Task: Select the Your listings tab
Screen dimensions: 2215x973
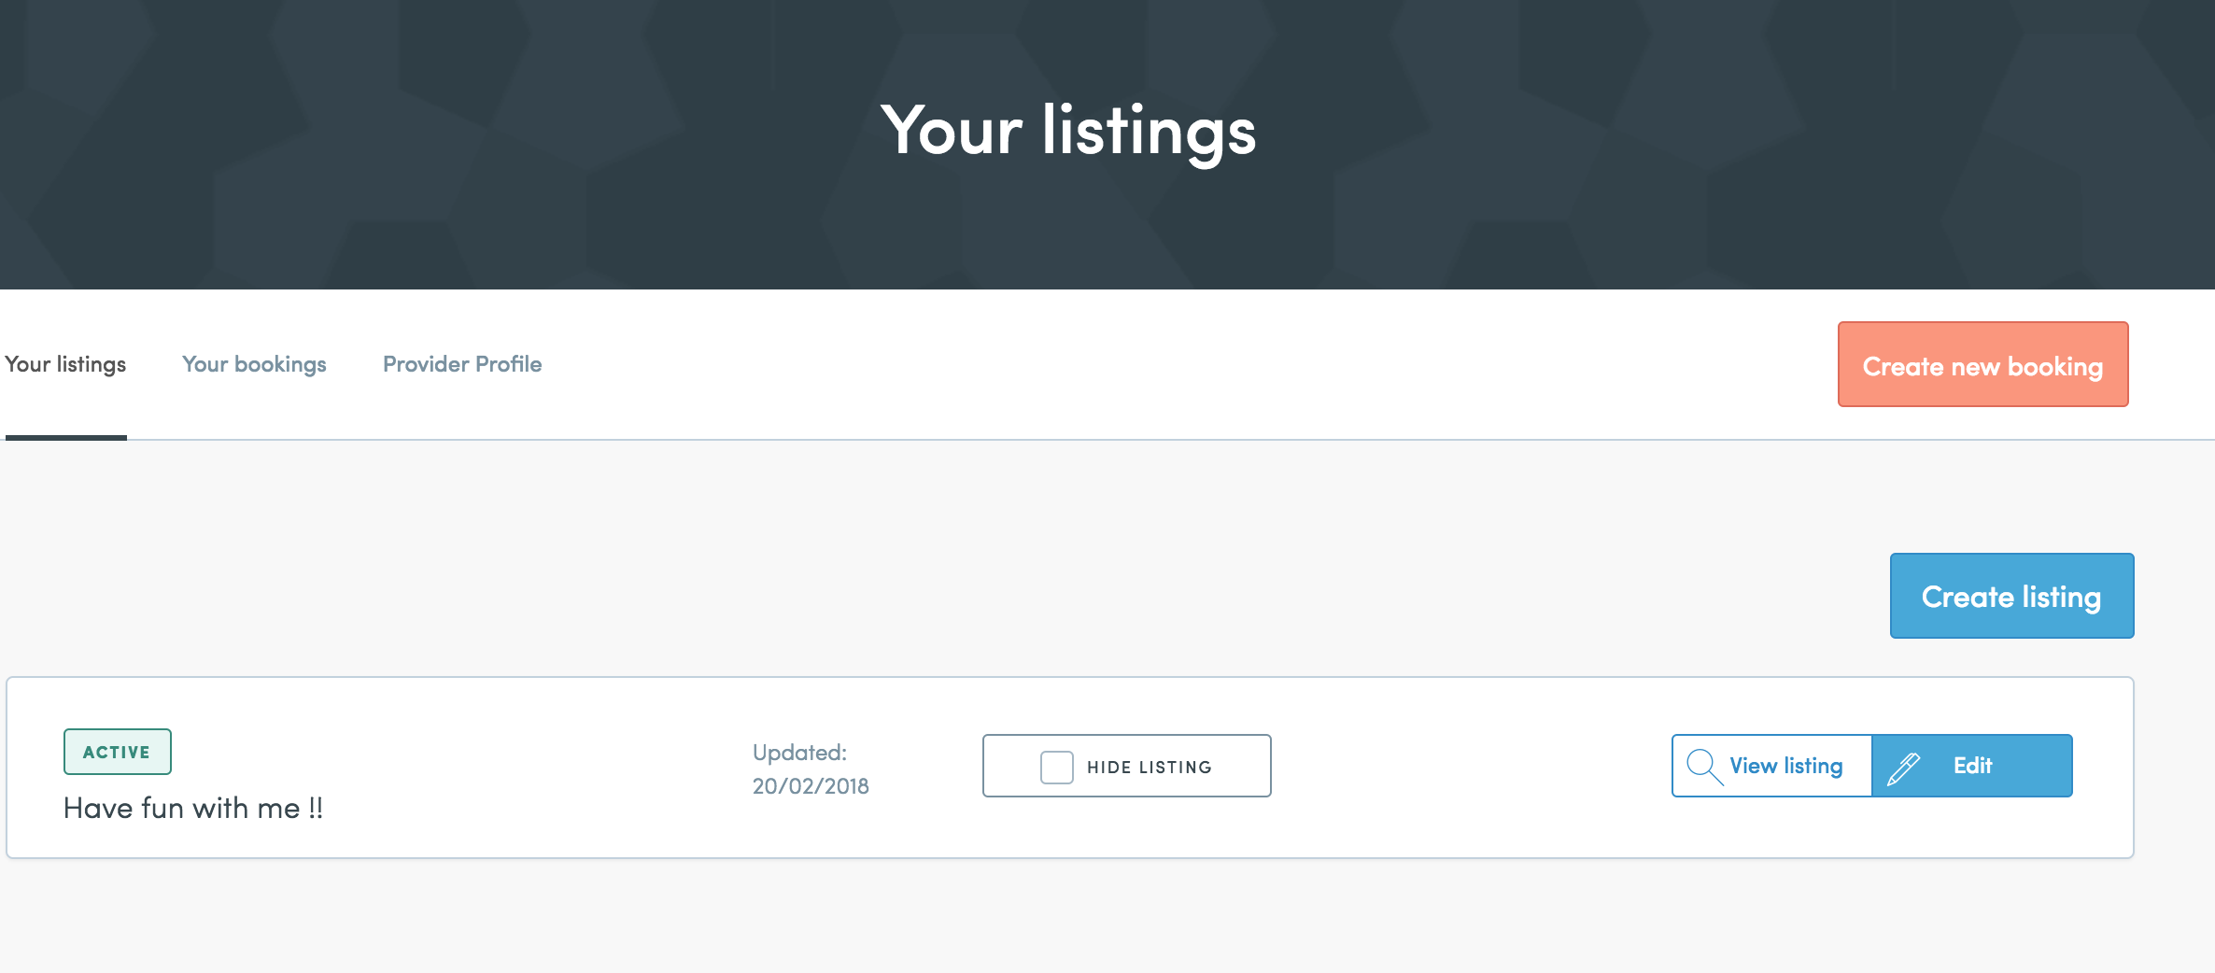Action: pos(65,364)
